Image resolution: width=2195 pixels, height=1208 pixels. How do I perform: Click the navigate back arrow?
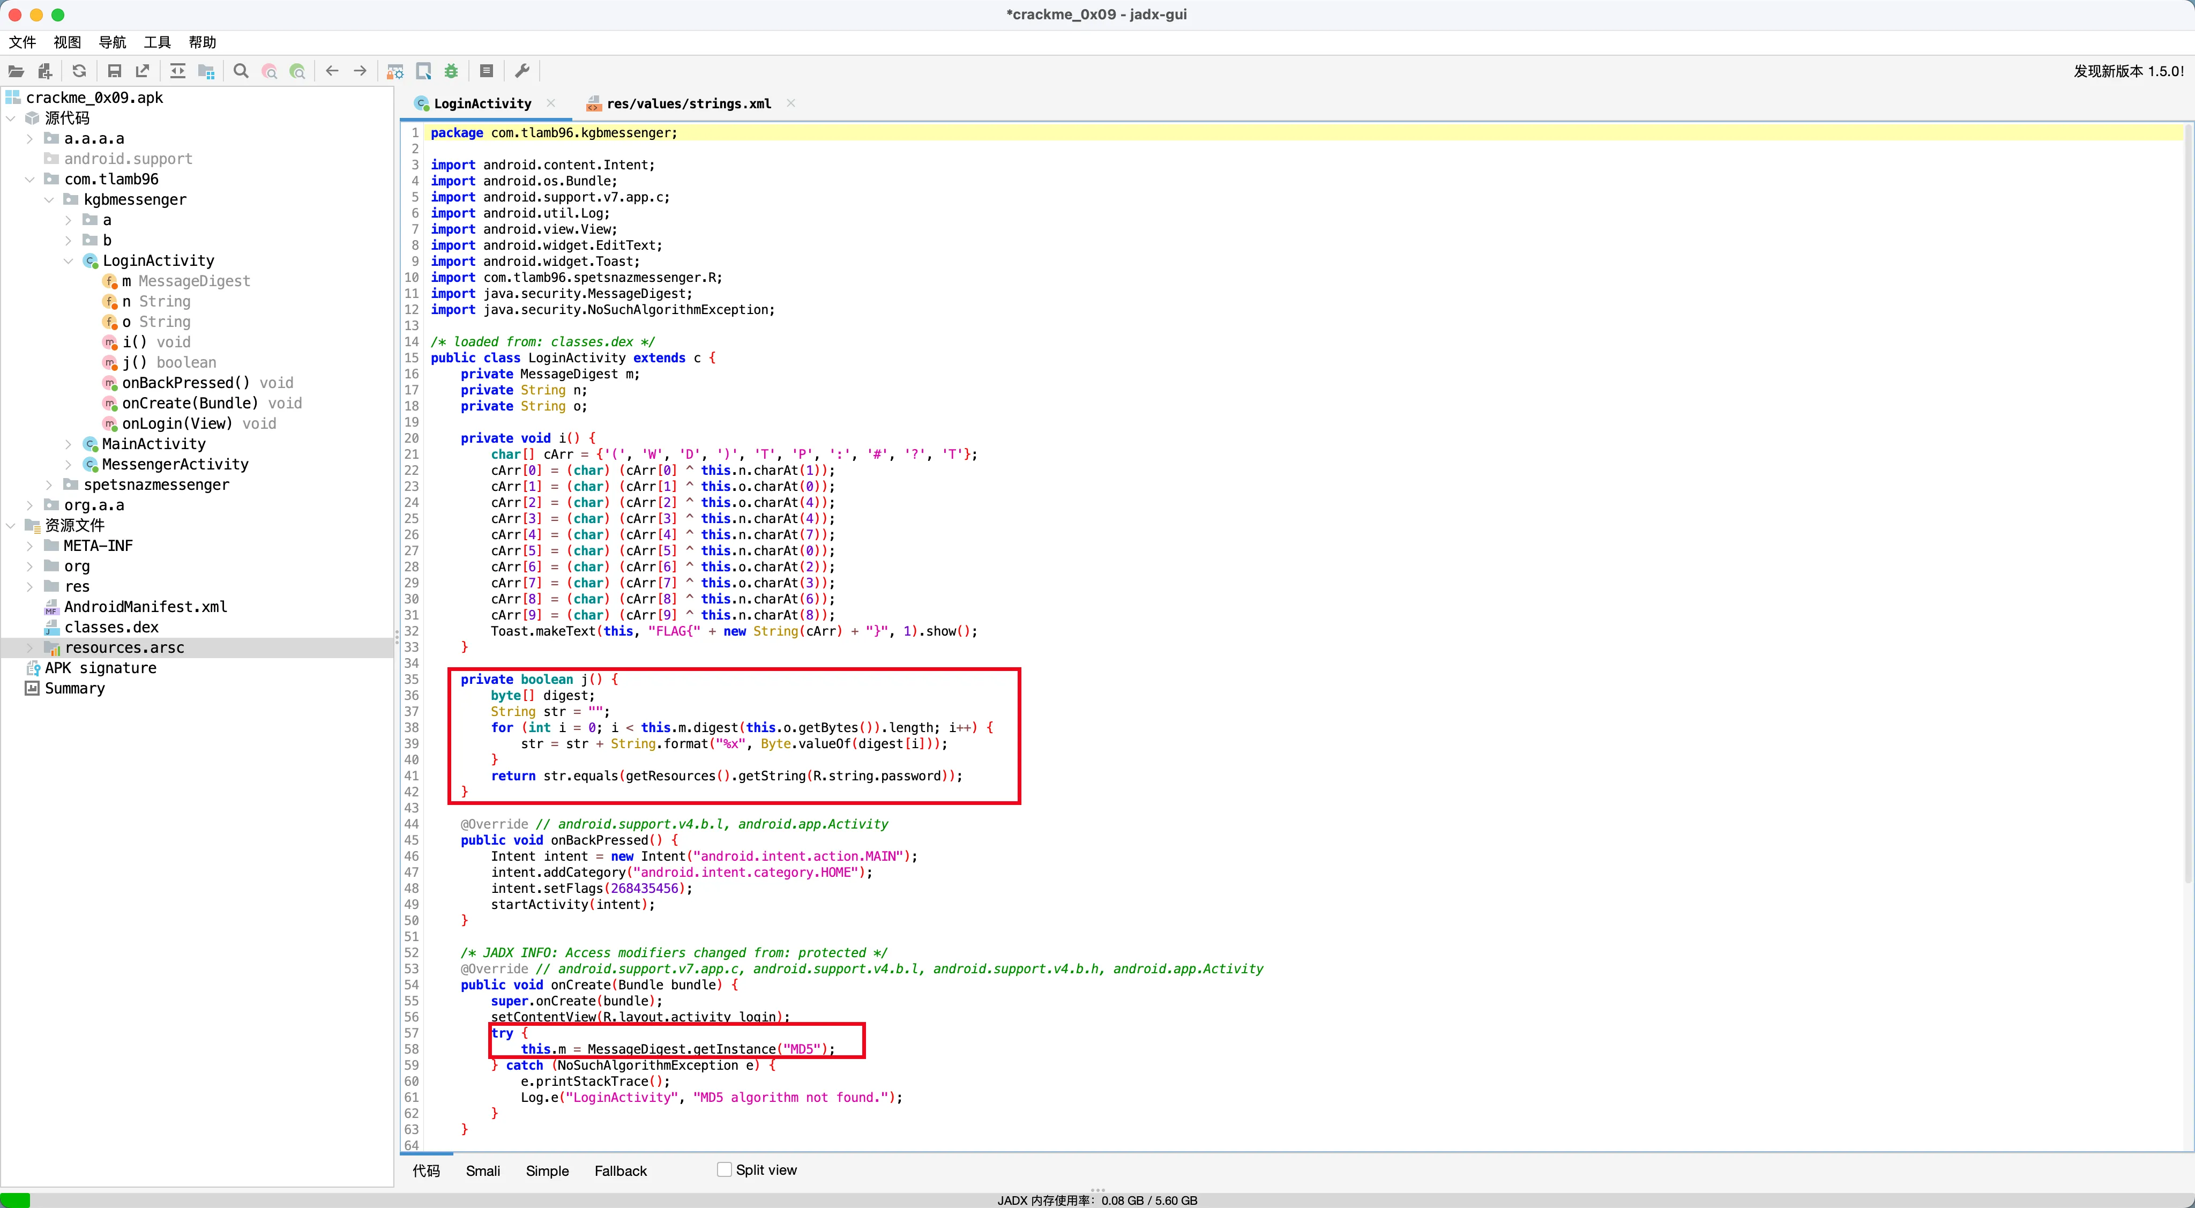[x=332, y=72]
